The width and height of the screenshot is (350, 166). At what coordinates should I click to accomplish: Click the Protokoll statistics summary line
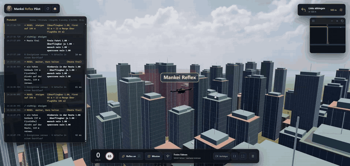(57, 20)
